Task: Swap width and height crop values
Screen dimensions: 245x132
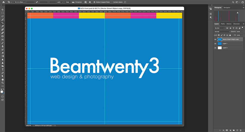Action: click(37, 2)
